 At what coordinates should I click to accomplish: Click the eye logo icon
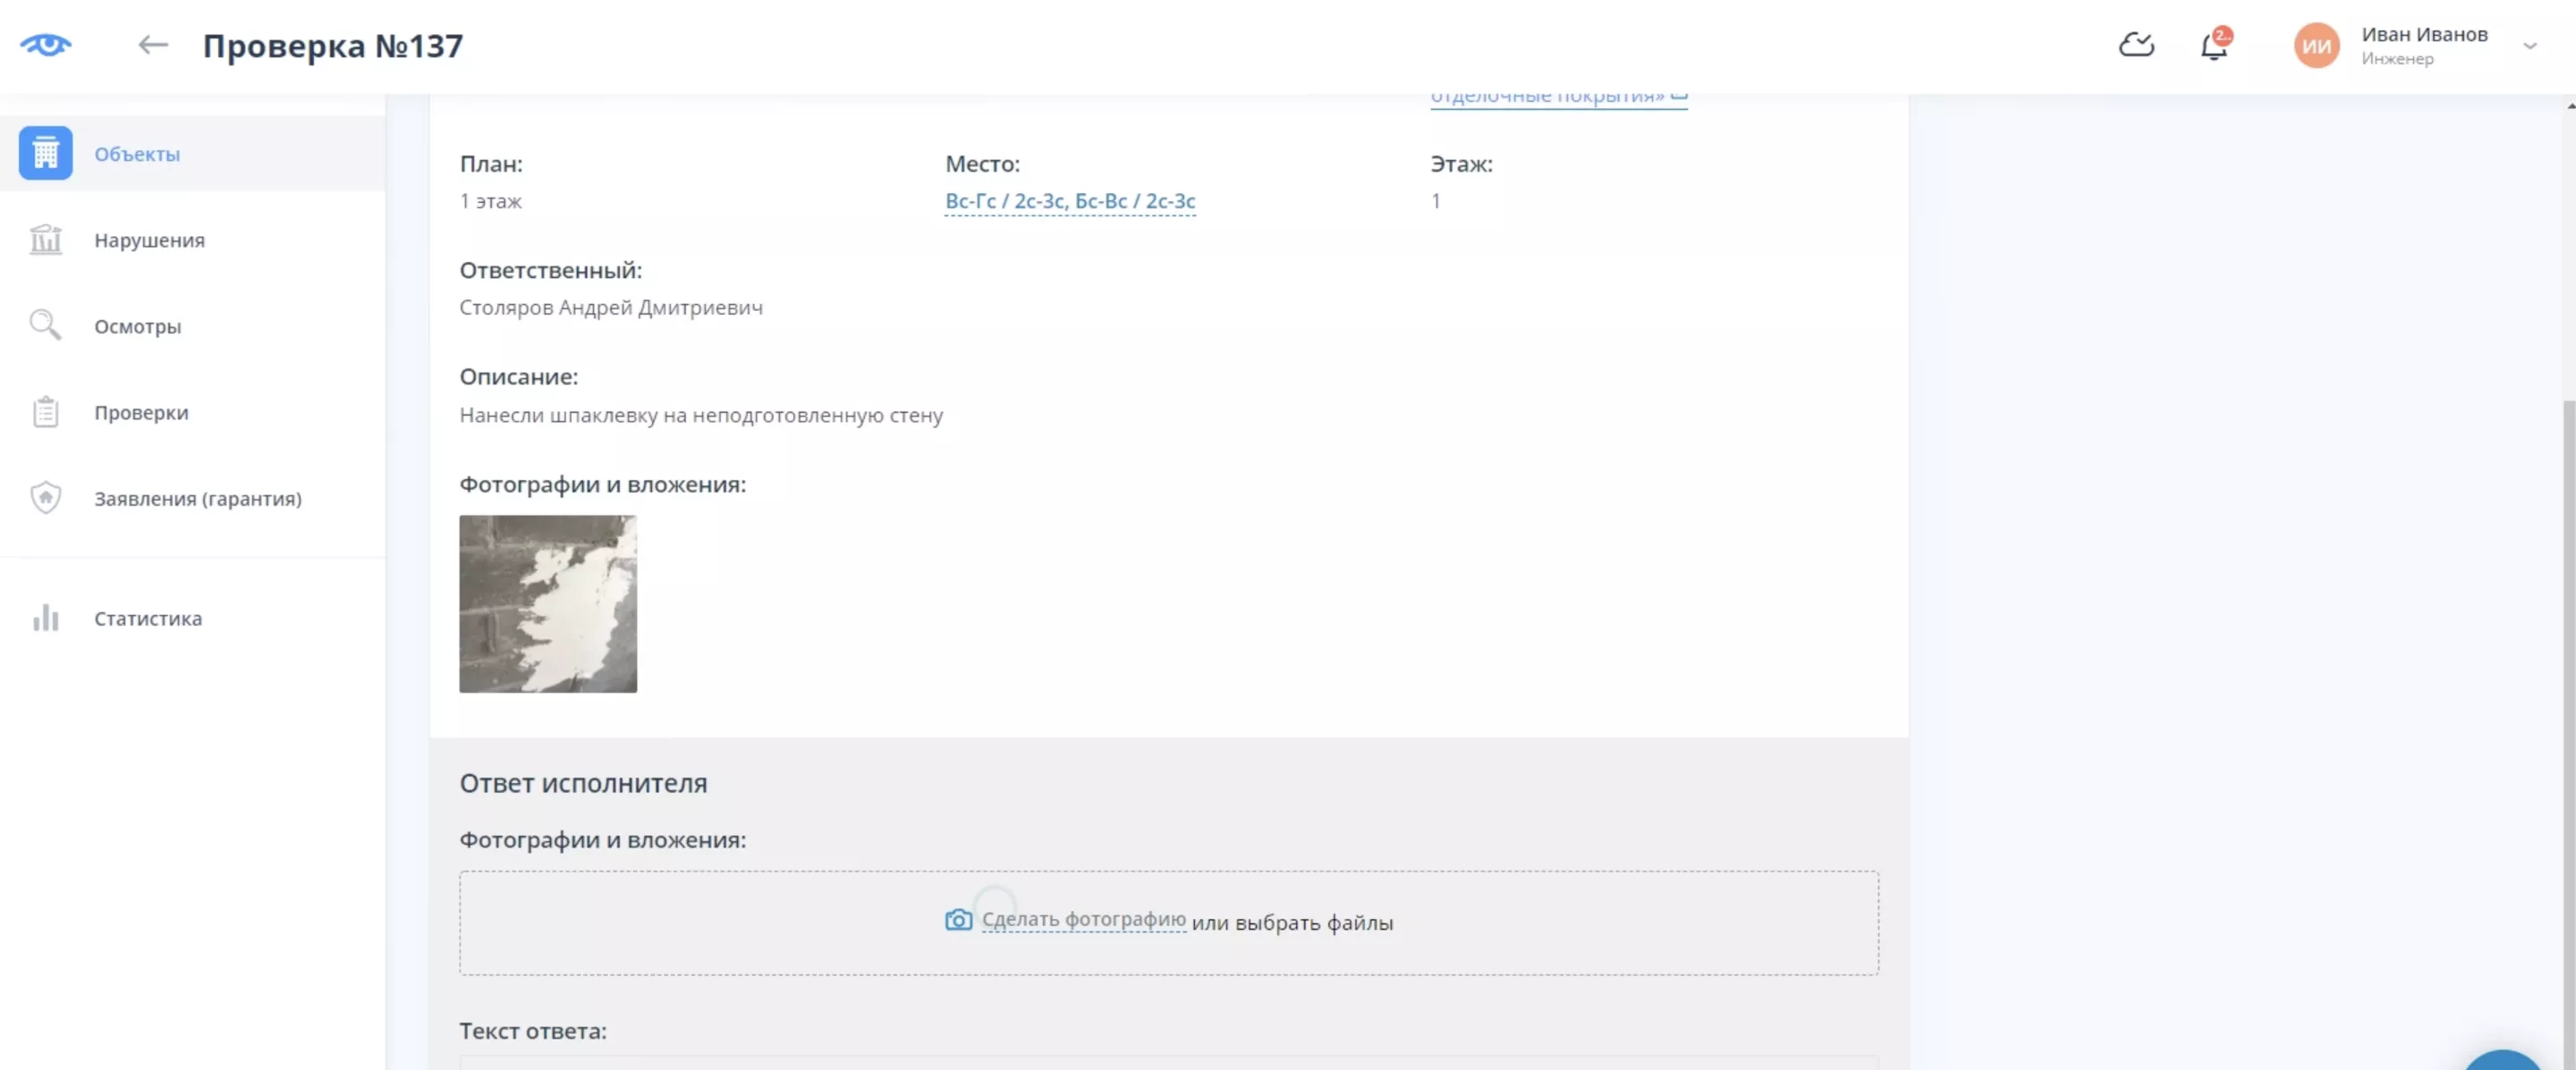tap(46, 45)
